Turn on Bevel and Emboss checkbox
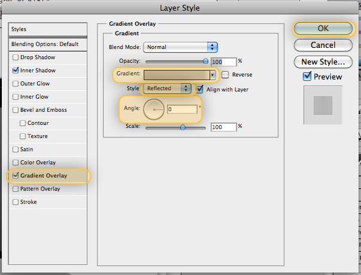 pyautogui.click(x=16, y=110)
